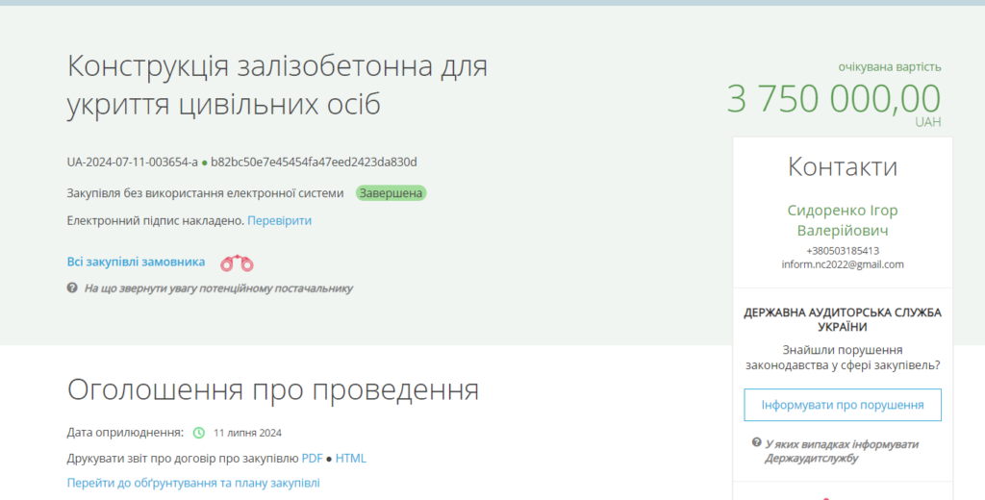The image size is (985, 500).
Task: Click contact name Сидоренко Ігор Валерійович
Action: click(x=842, y=220)
